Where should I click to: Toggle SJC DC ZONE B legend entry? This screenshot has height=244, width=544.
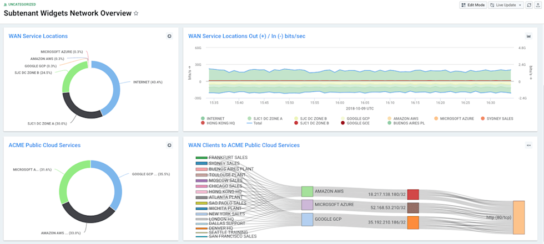[x=311, y=118]
